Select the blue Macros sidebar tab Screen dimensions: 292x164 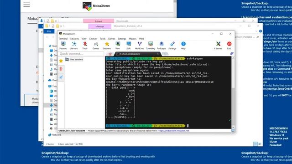pos(61,77)
